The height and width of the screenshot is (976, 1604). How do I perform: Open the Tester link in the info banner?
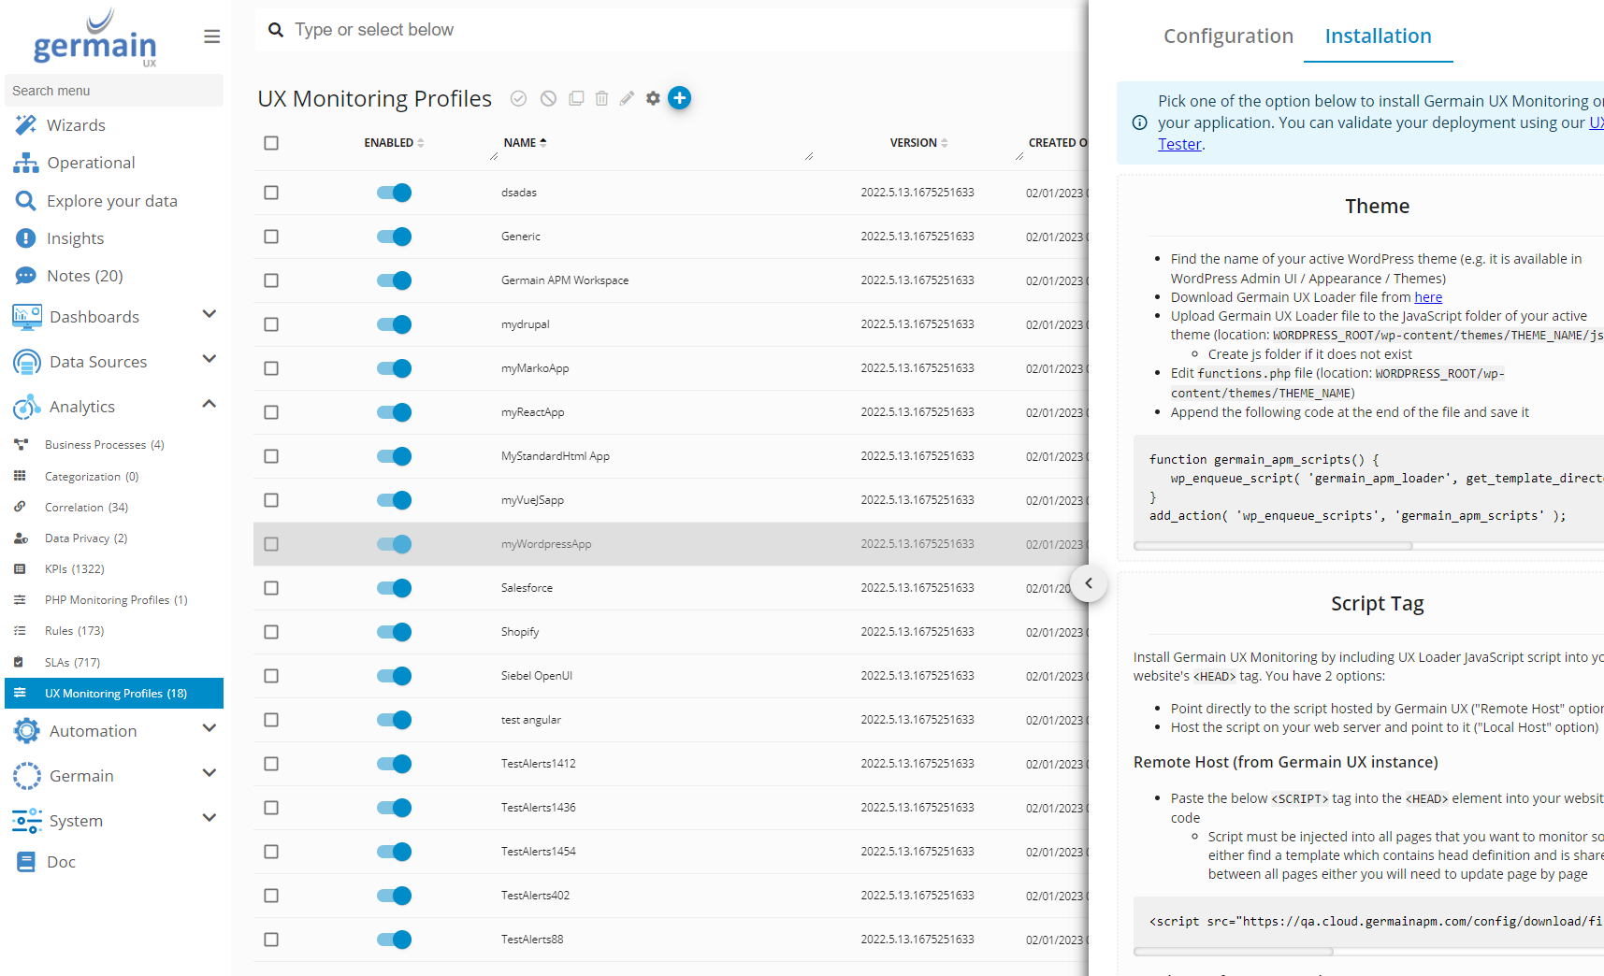click(1179, 144)
